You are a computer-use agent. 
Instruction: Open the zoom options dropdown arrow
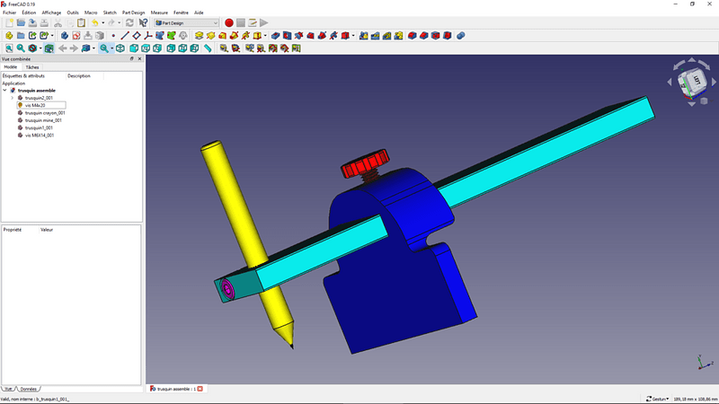point(111,48)
